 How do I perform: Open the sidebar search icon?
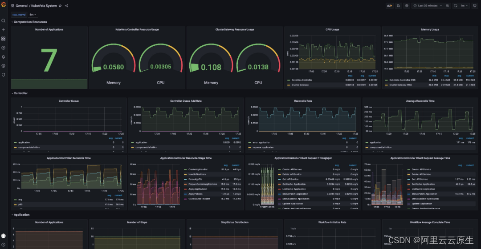point(4,21)
